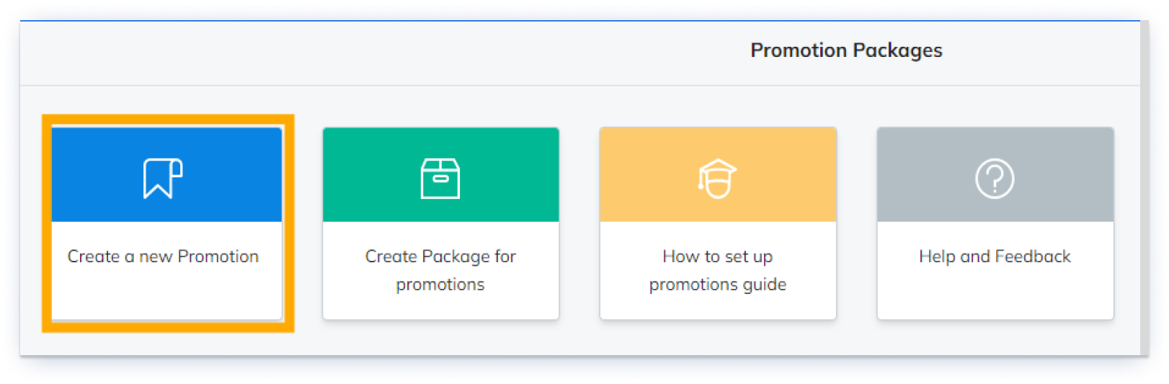Open Help and Feedback label
This screenshot has height=384, width=1169.
pyautogui.click(x=995, y=256)
